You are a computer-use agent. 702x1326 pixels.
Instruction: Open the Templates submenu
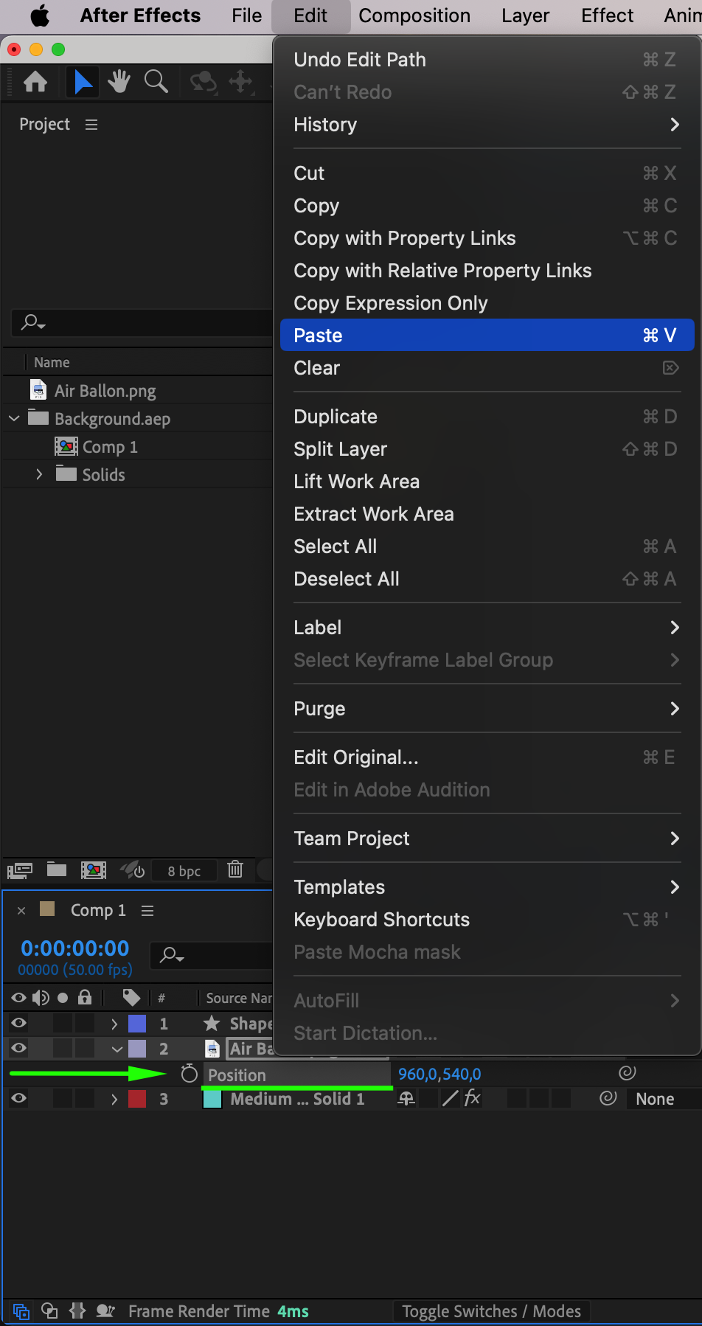pyautogui.click(x=487, y=887)
